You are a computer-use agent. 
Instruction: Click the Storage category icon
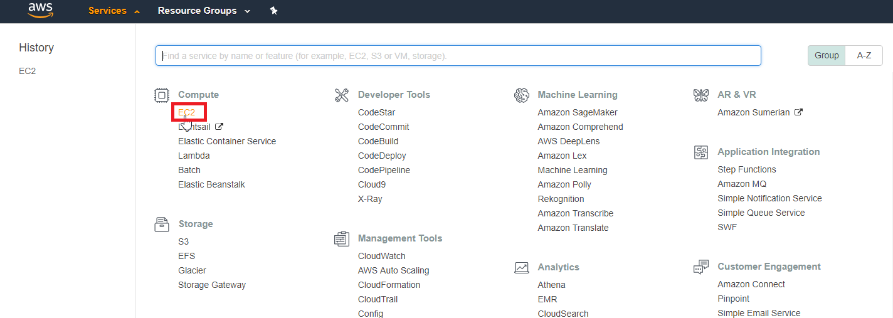[162, 225]
